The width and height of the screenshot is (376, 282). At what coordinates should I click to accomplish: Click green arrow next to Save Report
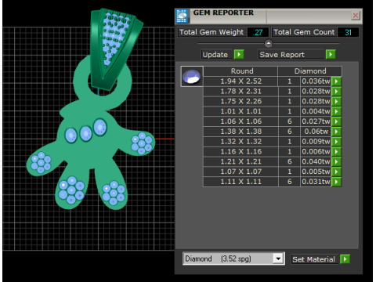click(331, 55)
